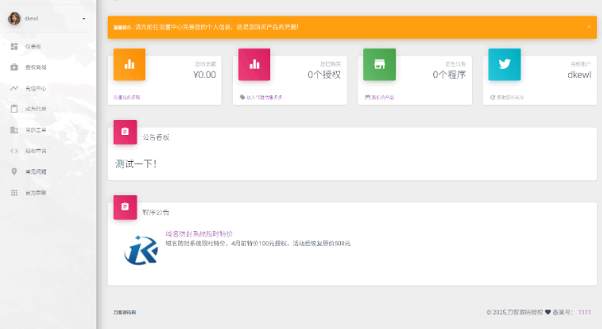Click the heart icon in the footer
The width and height of the screenshot is (602, 329).
pos(548,312)
